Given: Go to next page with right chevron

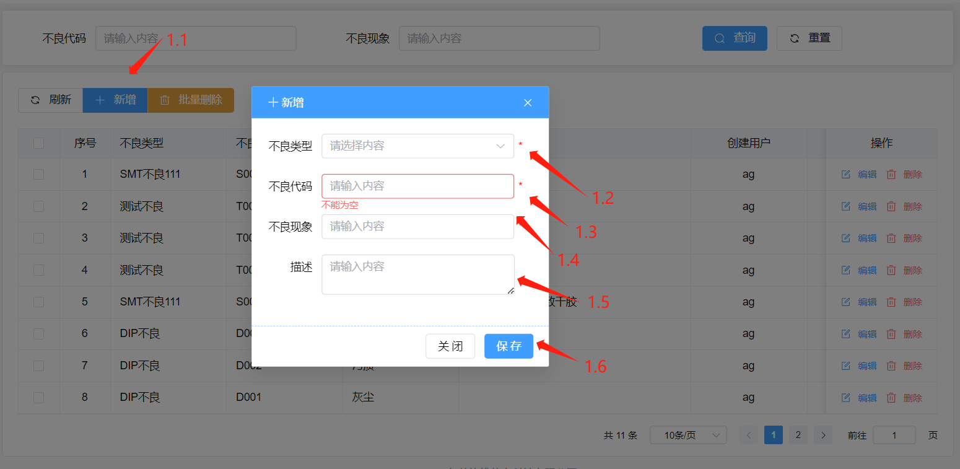Looking at the screenshot, I should 823,436.
